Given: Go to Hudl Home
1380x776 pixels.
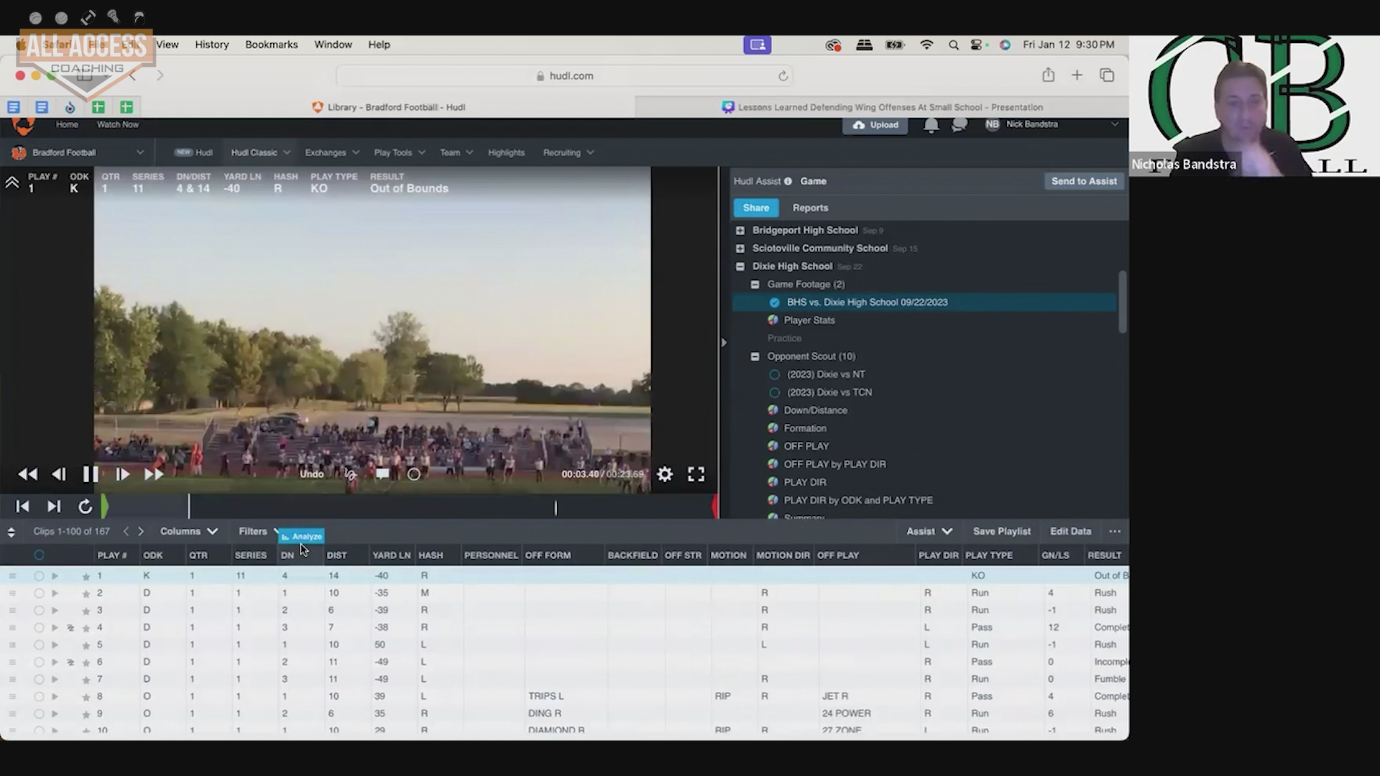Looking at the screenshot, I should (x=67, y=124).
